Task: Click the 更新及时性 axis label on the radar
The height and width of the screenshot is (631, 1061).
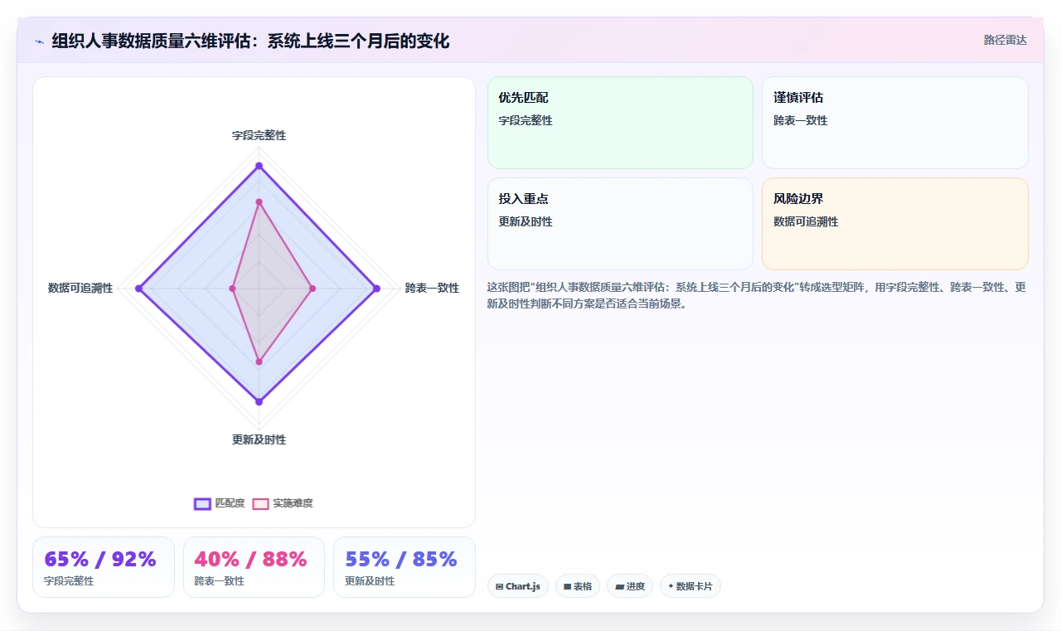Action: point(259,439)
